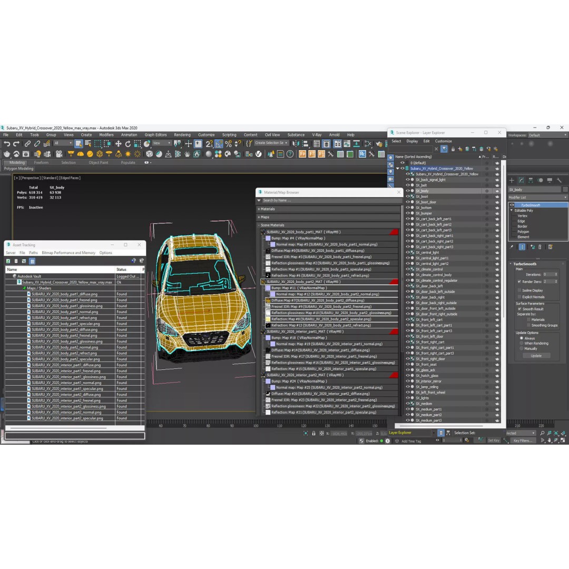Redo the last undone action
Image resolution: width=569 pixels, height=569 pixels.
click(x=16, y=144)
